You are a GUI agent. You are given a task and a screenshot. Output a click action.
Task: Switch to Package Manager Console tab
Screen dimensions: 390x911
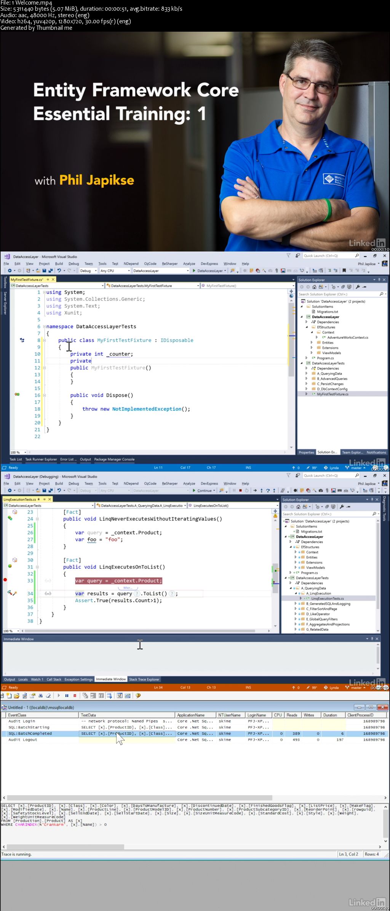(114, 459)
